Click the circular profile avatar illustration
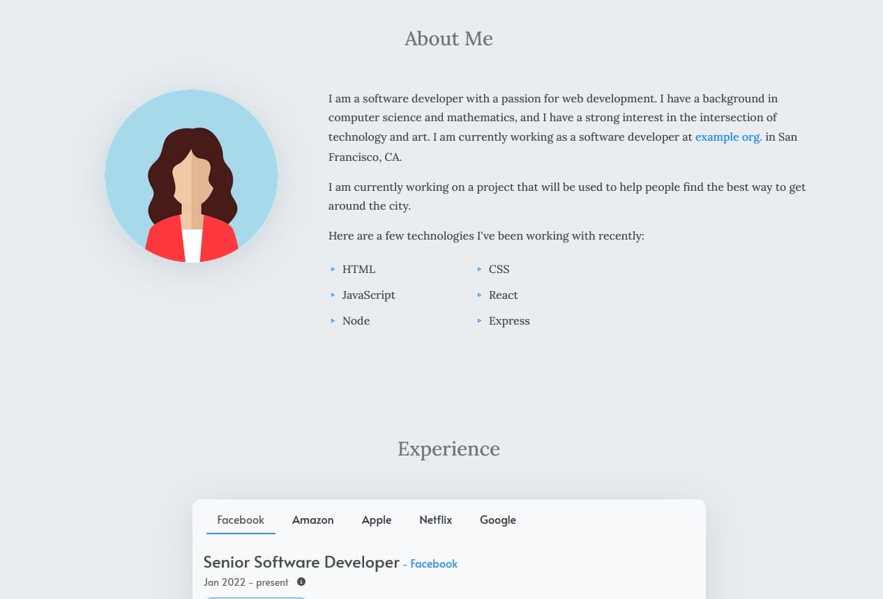The height and width of the screenshot is (599, 883). click(x=192, y=176)
